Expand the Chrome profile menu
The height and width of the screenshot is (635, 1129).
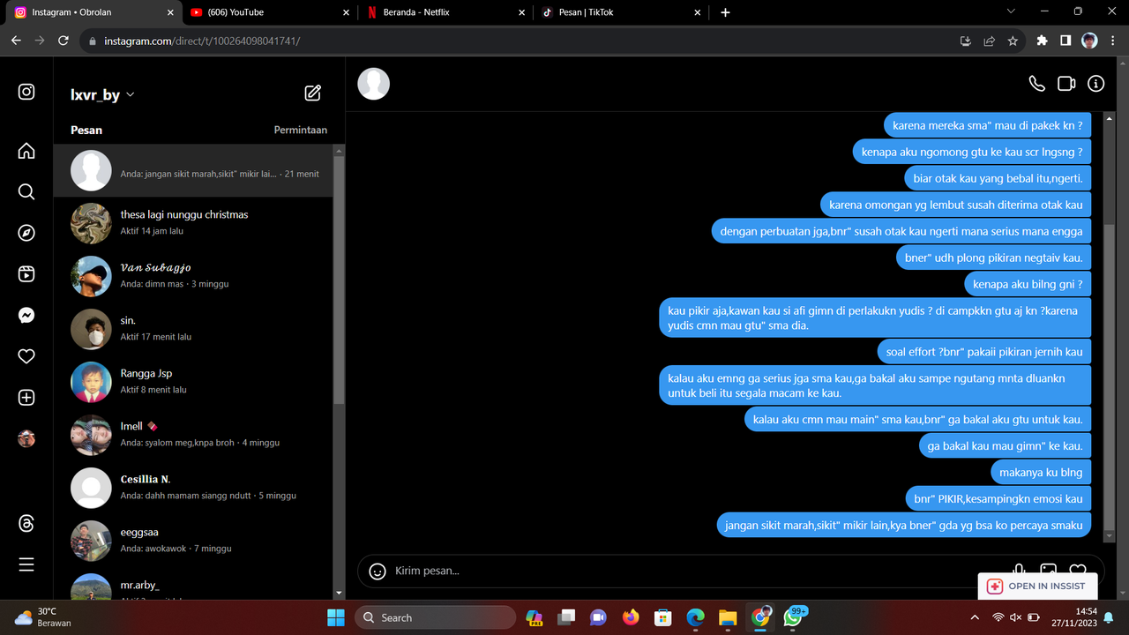[x=1088, y=41]
